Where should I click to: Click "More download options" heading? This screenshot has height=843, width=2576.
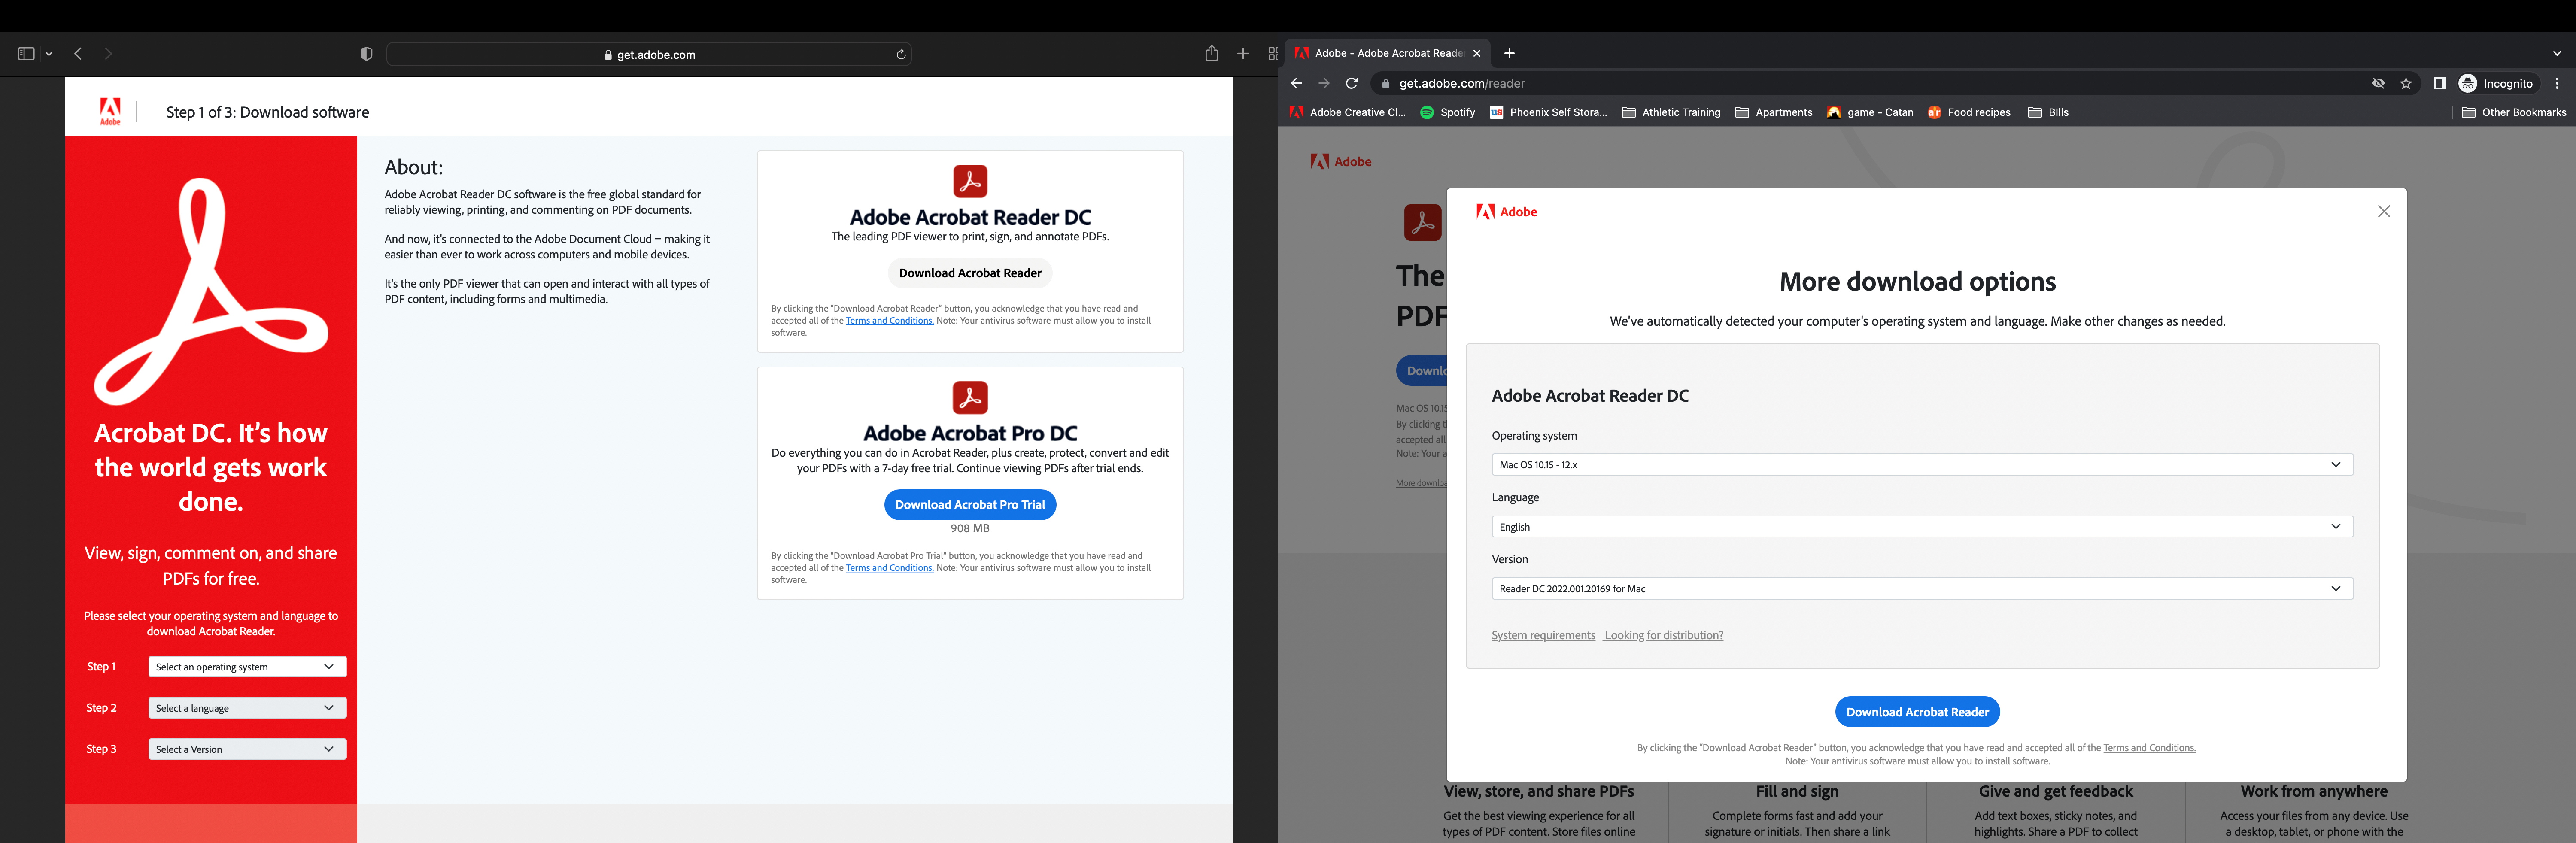(x=1917, y=282)
